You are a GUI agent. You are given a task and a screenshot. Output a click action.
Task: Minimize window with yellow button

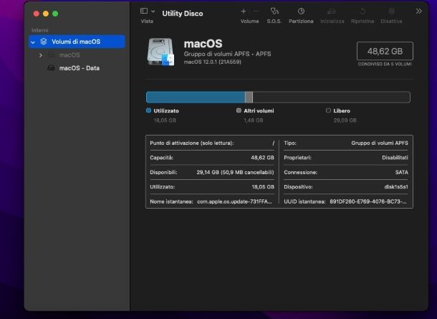[x=46, y=14]
